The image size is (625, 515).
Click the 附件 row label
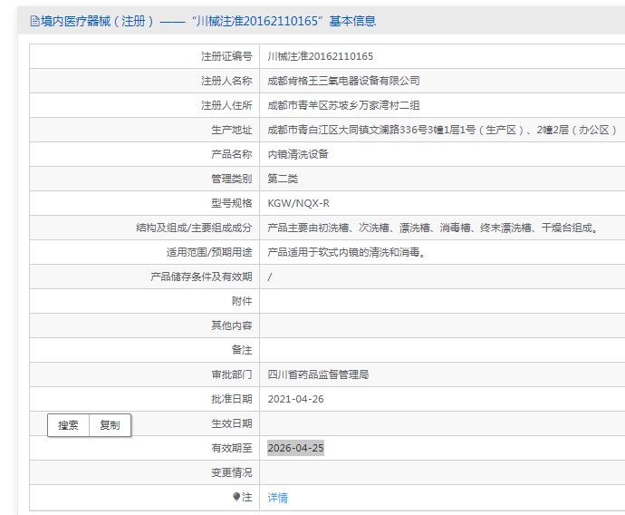click(242, 301)
